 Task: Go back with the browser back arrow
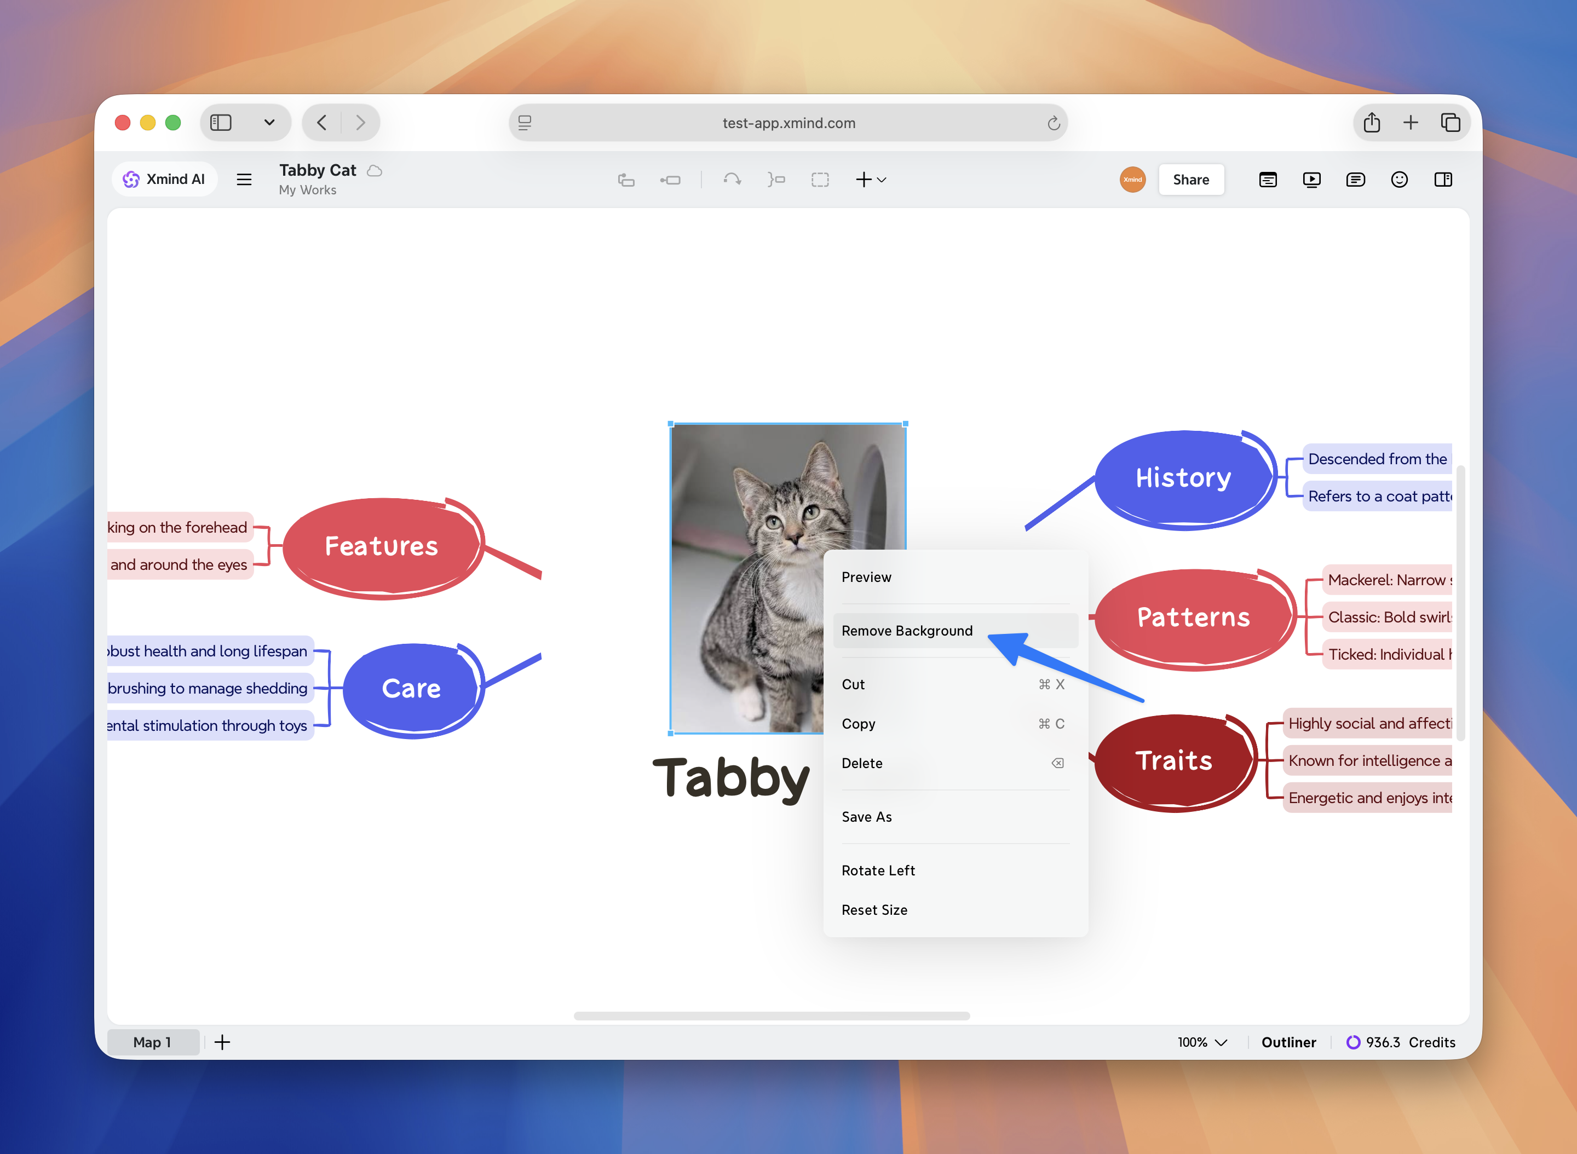(x=321, y=123)
